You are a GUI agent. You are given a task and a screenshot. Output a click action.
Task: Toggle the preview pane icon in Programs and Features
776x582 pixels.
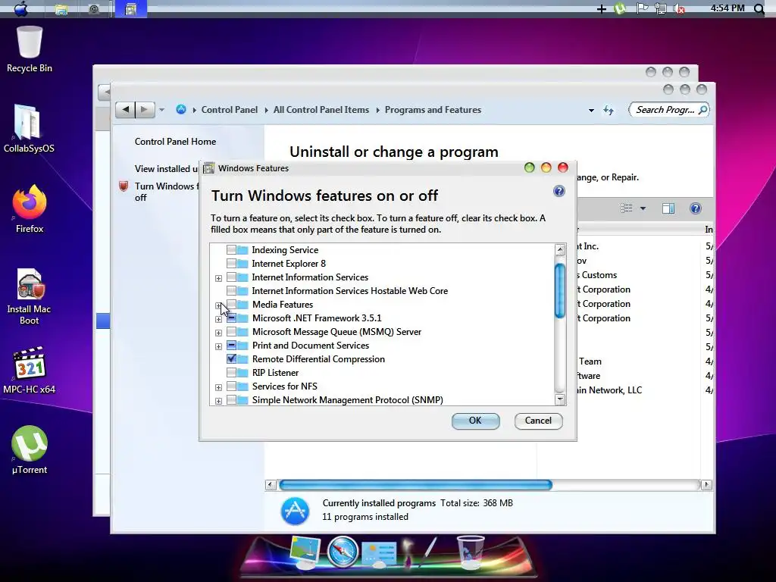(668, 208)
